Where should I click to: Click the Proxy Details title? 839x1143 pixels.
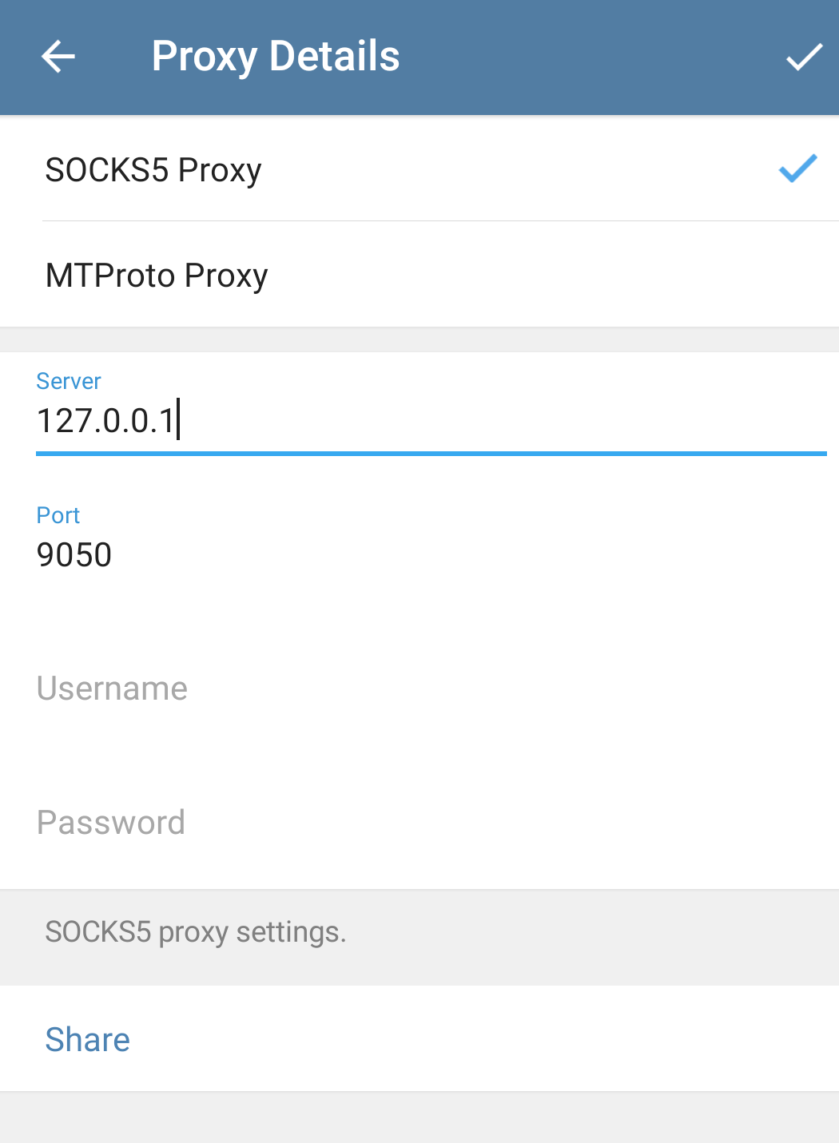pos(276,57)
